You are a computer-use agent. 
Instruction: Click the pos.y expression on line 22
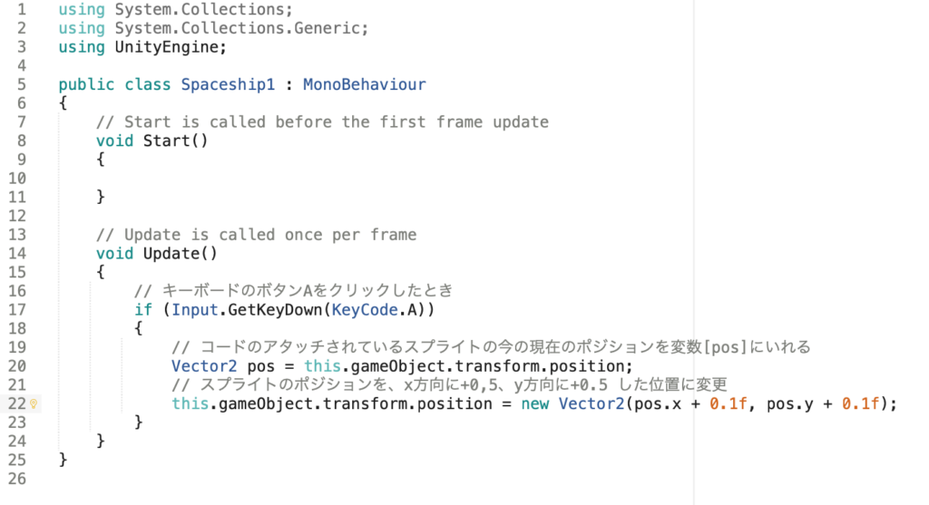790,403
